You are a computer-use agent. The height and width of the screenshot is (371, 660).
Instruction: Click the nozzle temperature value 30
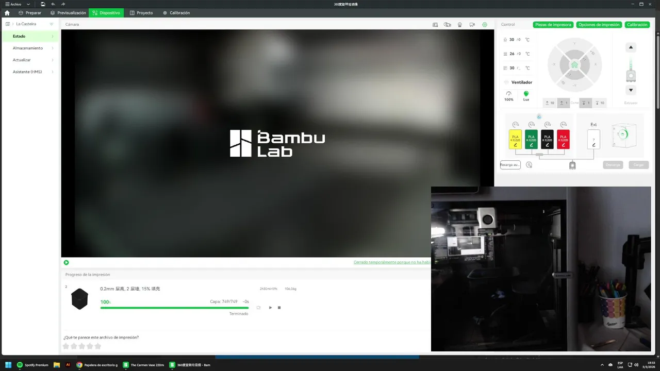(512, 40)
